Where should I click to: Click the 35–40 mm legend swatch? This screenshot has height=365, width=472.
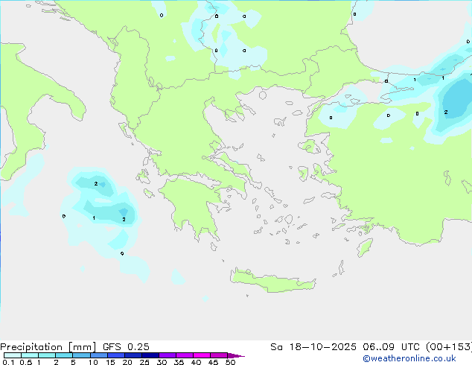184,355
